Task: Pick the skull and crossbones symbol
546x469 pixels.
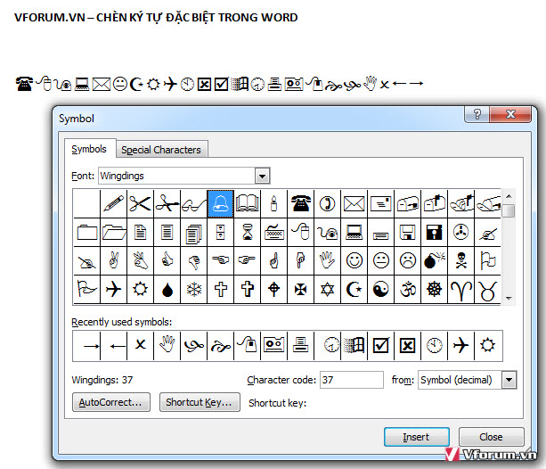Action: (x=461, y=260)
